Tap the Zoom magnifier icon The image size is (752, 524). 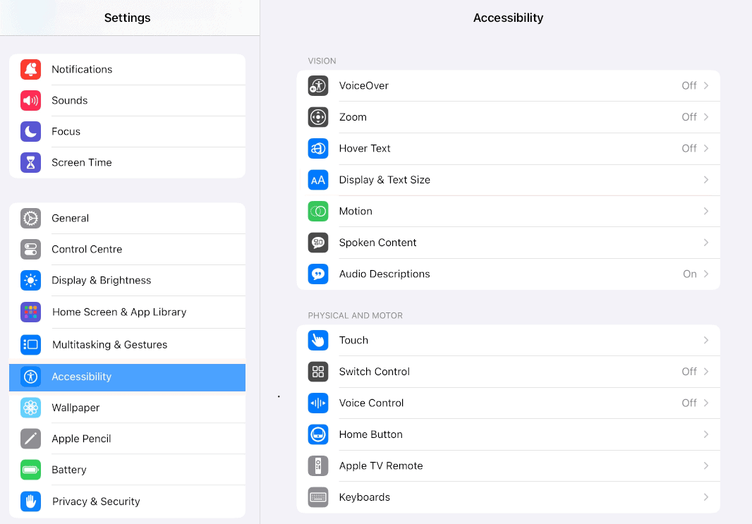(x=318, y=117)
